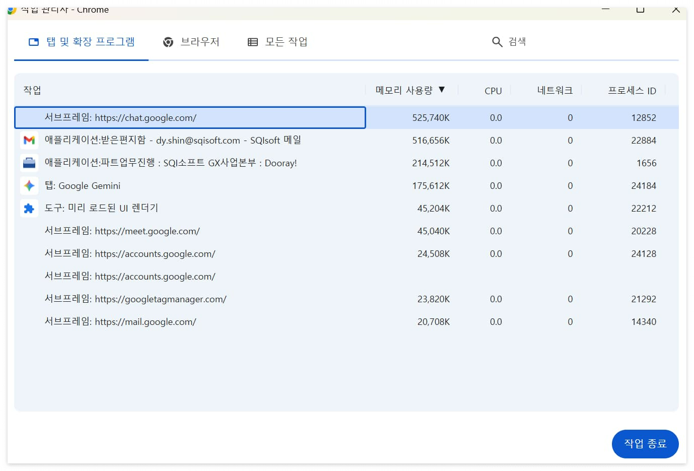Viewport: 694px width, 471px height.
Task: Minimize the Chrome task manager window
Action: point(605,9)
